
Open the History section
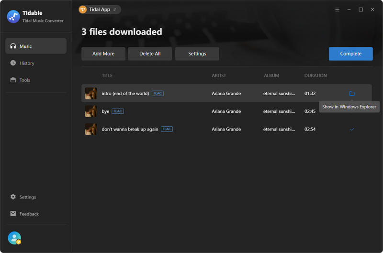pos(36,63)
